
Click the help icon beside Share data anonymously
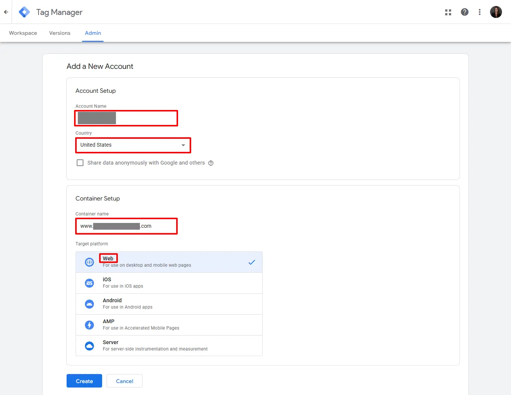(x=211, y=163)
